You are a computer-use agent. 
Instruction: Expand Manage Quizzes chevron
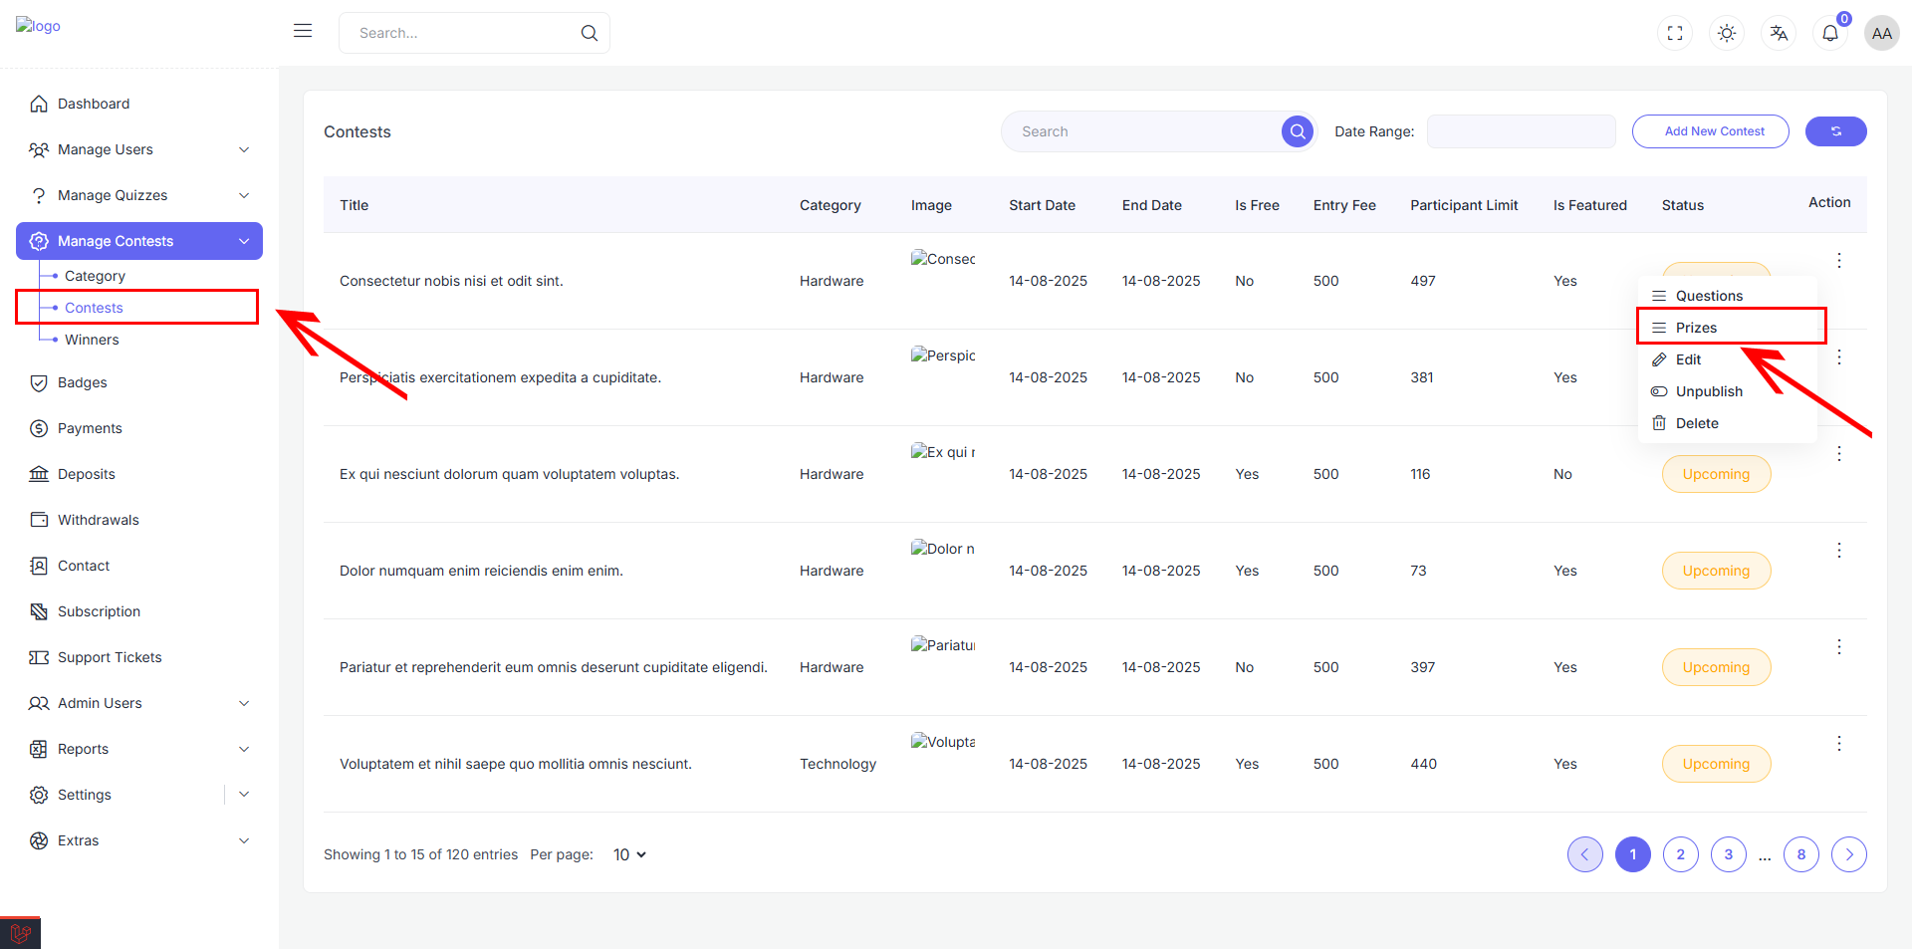point(244,195)
